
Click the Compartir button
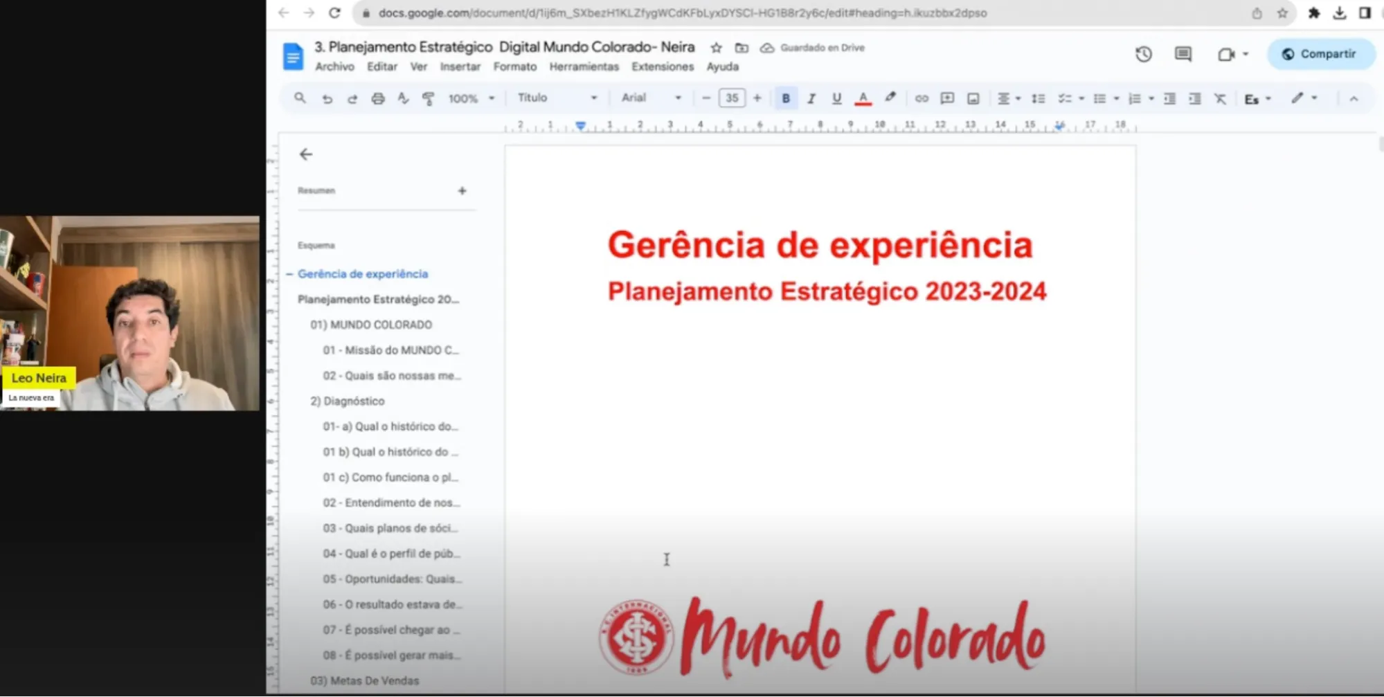pos(1320,53)
